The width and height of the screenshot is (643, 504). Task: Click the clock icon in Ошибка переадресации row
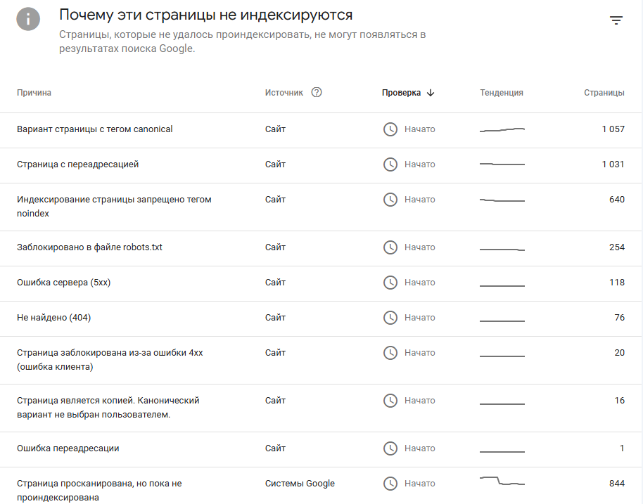[x=390, y=448]
